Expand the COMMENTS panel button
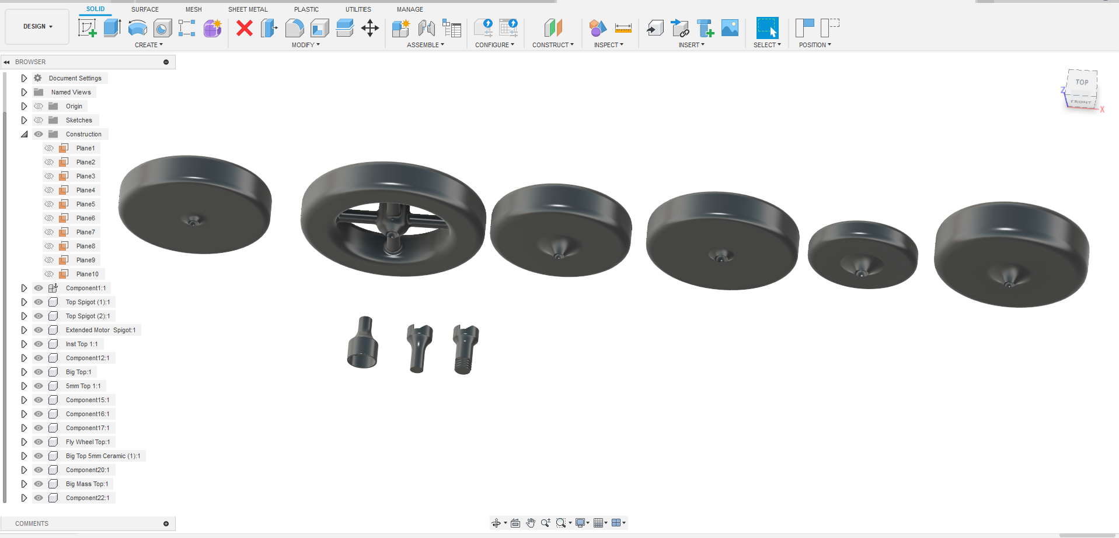The width and height of the screenshot is (1119, 538). click(166, 523)
